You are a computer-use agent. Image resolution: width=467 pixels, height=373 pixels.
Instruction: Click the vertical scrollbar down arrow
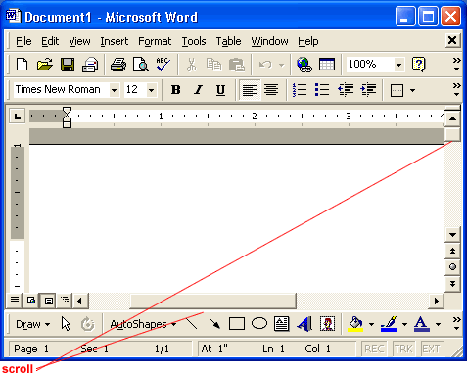[x=452, y=235]
